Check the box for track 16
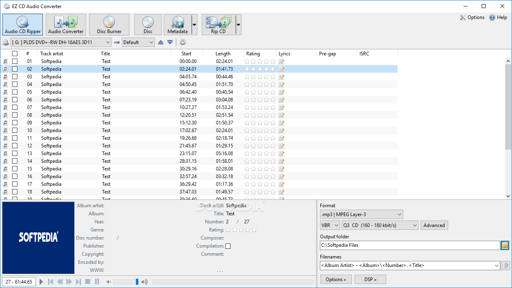This screenshot has height=288, width=512. coord(15,177)
